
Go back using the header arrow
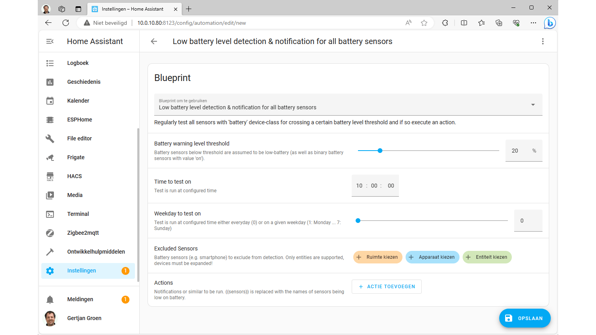pyautogui.click(x=154, y=41)
